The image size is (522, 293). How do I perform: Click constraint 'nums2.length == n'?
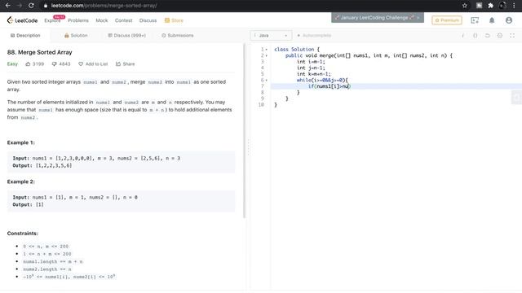click(47, 269)
